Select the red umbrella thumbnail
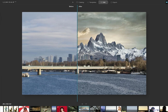The image size is (168, 112). coord(24,109)
